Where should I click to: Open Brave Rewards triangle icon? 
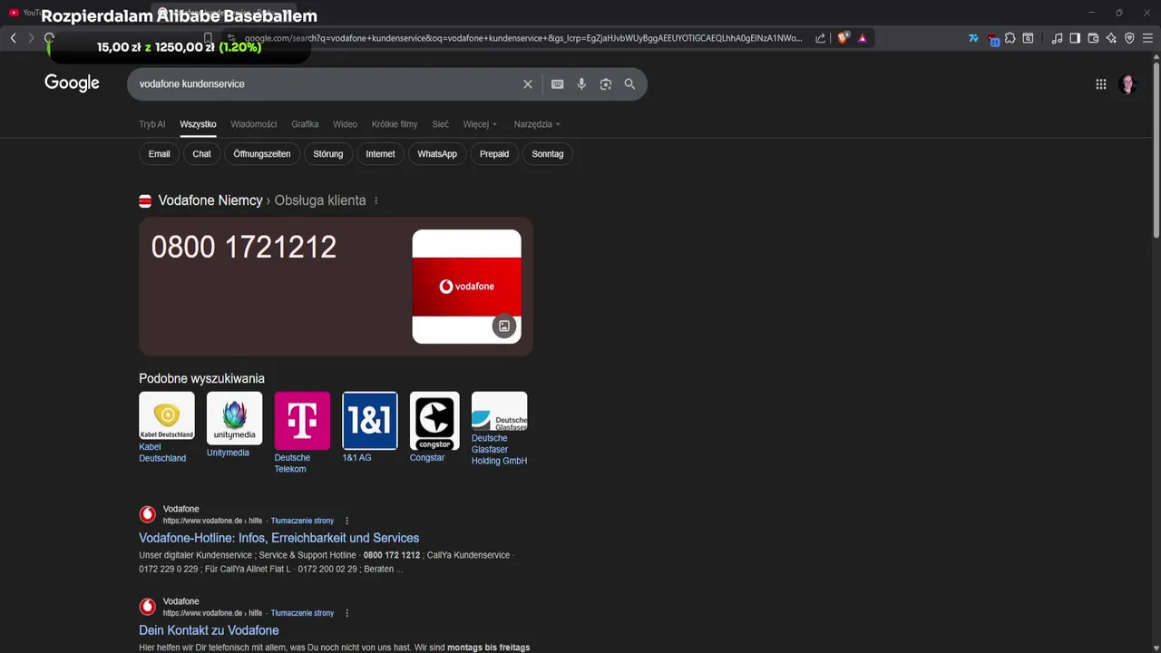(x=862, y=38)
